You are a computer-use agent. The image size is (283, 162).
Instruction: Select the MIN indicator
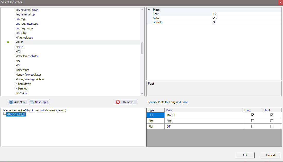point(18,65)
